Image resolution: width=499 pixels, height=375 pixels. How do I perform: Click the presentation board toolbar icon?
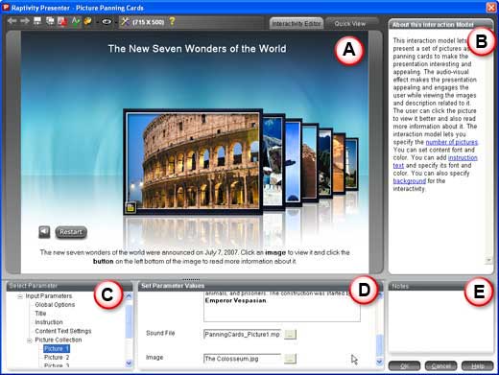37,21
